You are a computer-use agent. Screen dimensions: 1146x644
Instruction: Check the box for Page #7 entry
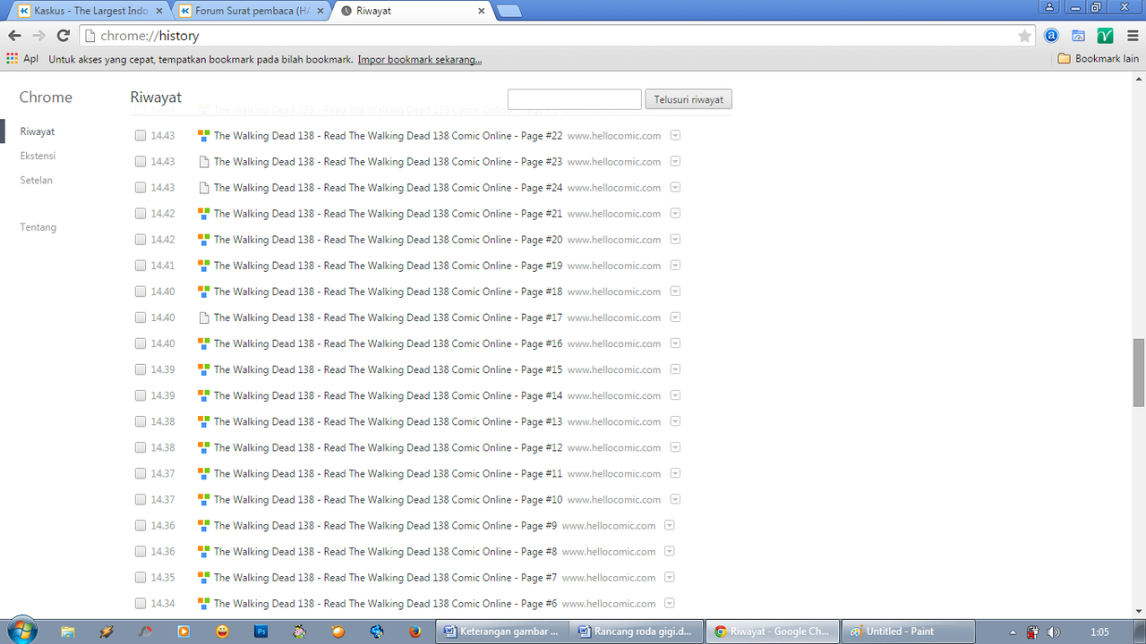(x=141, y=577)
